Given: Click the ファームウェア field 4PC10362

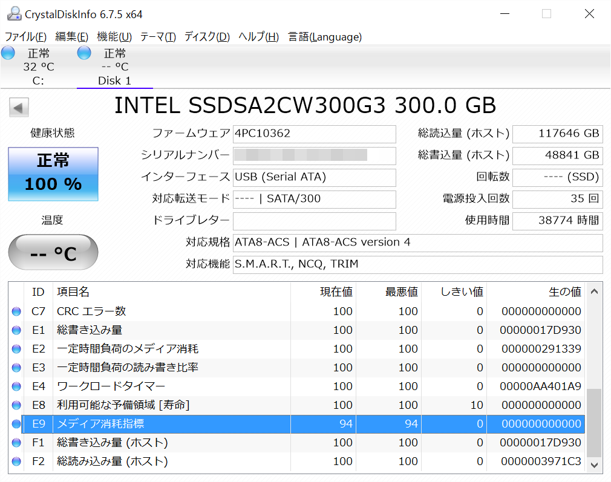Looking at the screenshot, I should click(x=314, y=134).
